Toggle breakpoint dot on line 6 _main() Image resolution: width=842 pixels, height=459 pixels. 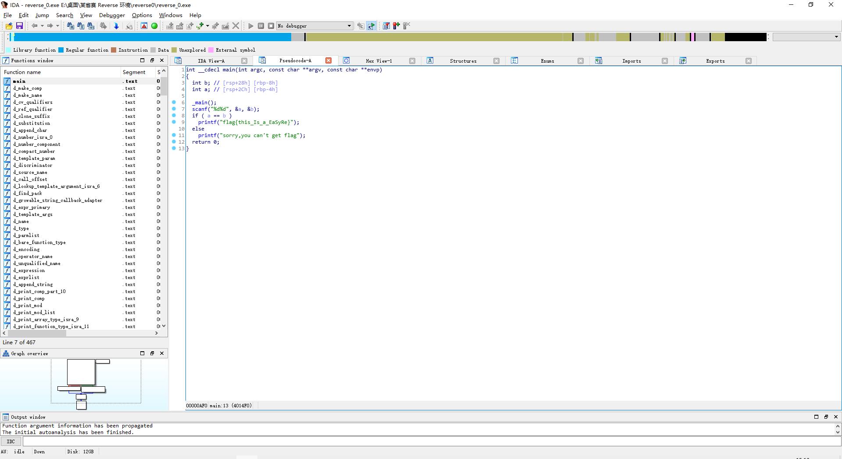pos(174,102)
